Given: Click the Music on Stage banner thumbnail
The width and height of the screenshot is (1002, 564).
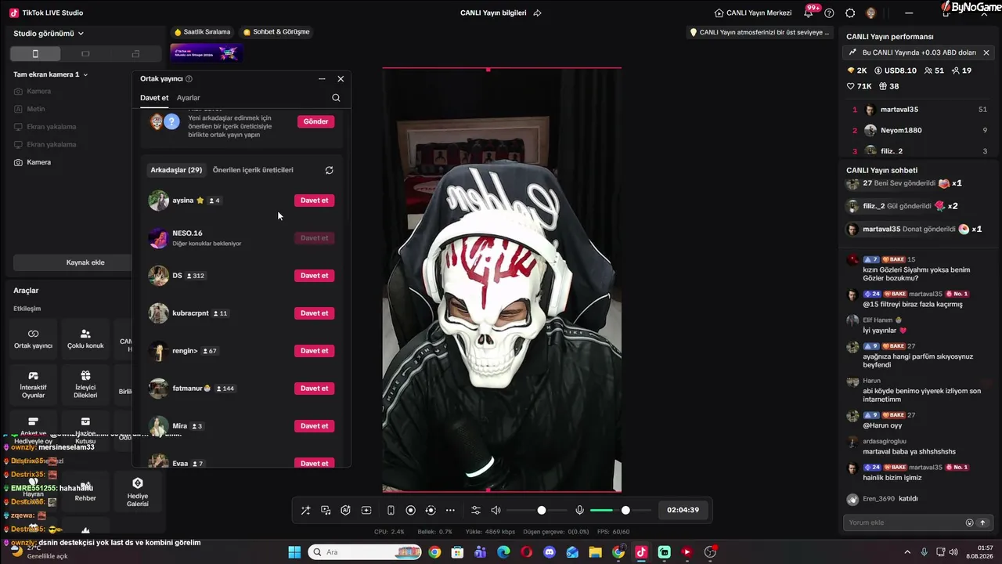Looking at the screenshot, I should pos(207,53).
